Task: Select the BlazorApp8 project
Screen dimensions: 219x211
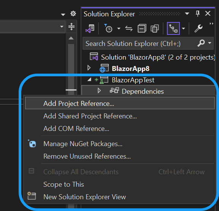Action: pyautogui.click(x=130, y=69)
